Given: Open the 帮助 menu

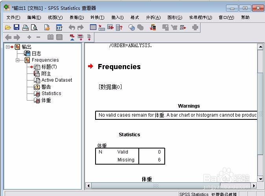Looking at the screenshot, I should 245,17.
